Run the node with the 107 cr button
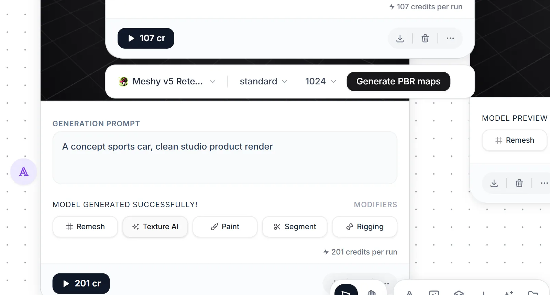550x295 pixels. click(146, 38)
